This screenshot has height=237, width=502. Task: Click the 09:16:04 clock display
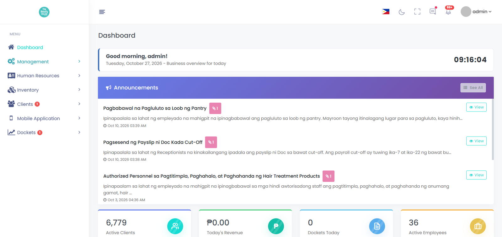tap(470, 60)
